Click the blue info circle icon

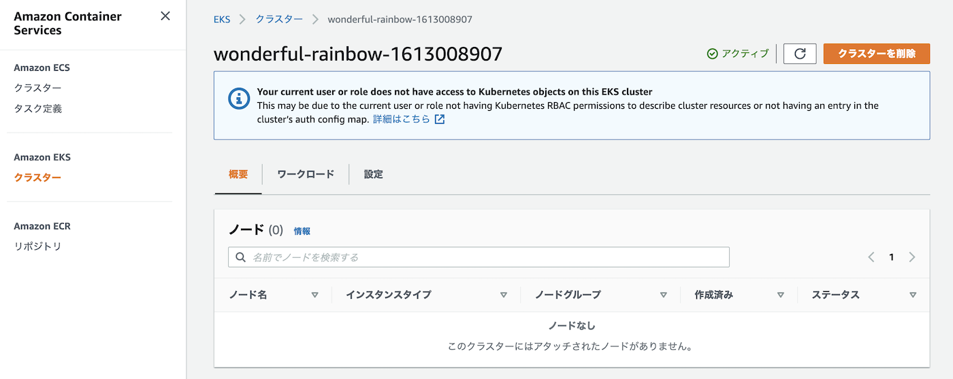[x=239, y=99]
